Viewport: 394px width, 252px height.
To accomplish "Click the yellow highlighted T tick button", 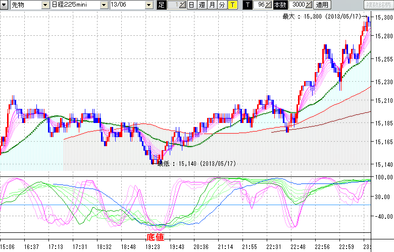I will pyautogui.click(x=232, y=5).
